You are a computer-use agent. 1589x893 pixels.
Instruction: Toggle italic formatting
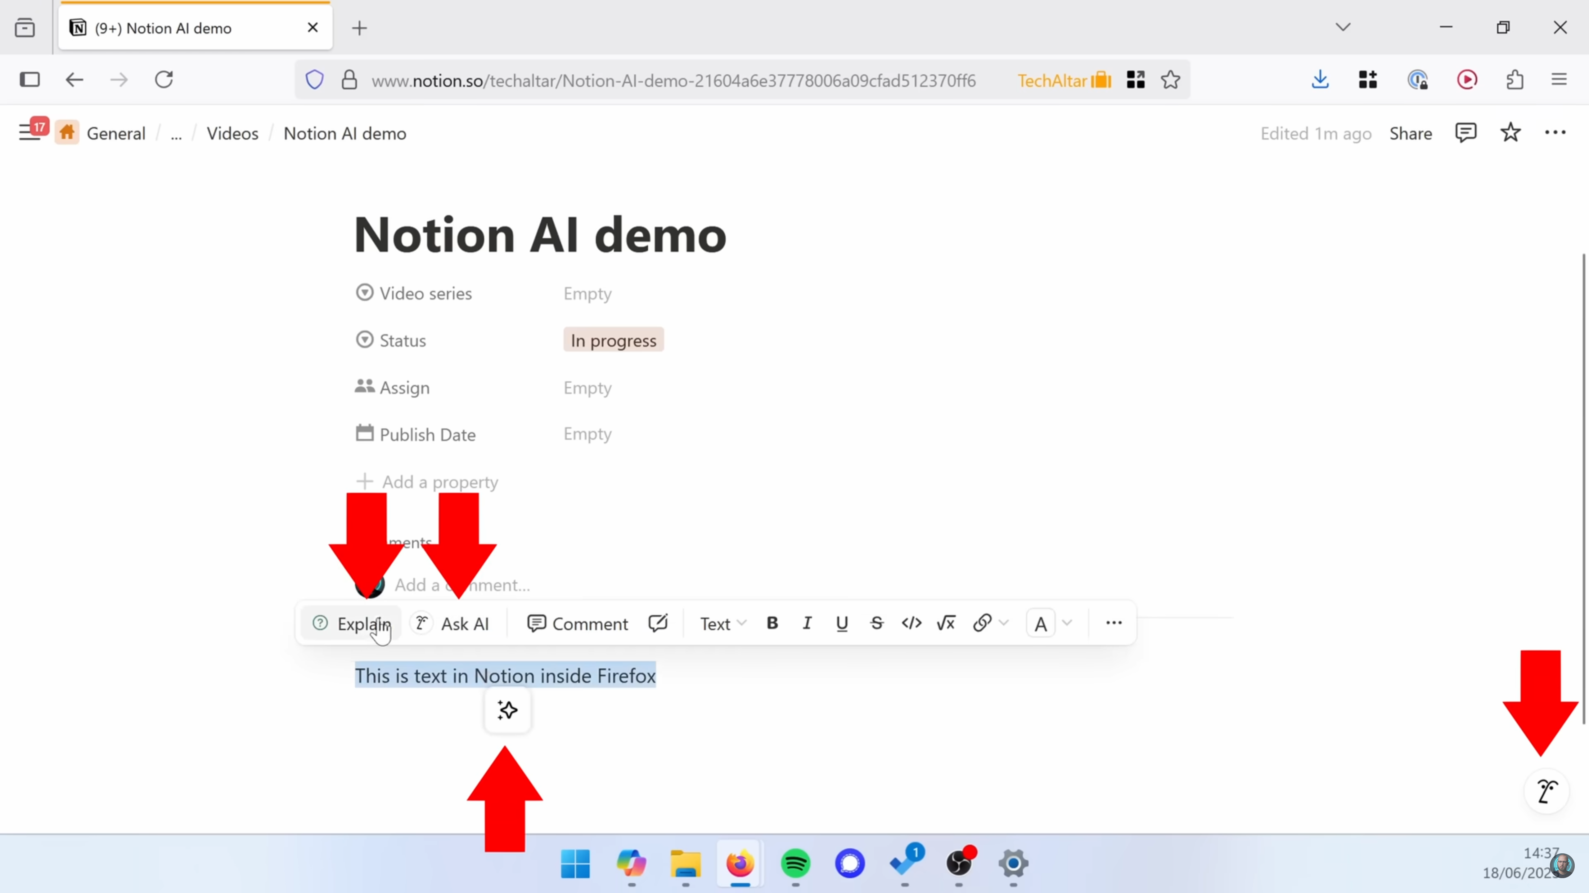tap(806, 623)
